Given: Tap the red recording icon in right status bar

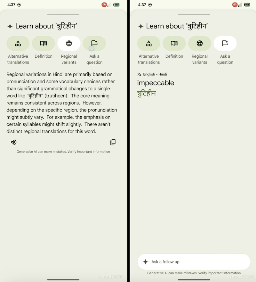Looking at the screenshot, I should click(x=235, y=5).
